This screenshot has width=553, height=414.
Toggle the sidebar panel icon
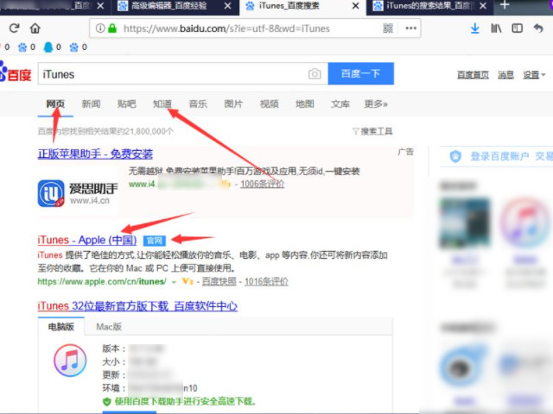click(x=517, y=28)
